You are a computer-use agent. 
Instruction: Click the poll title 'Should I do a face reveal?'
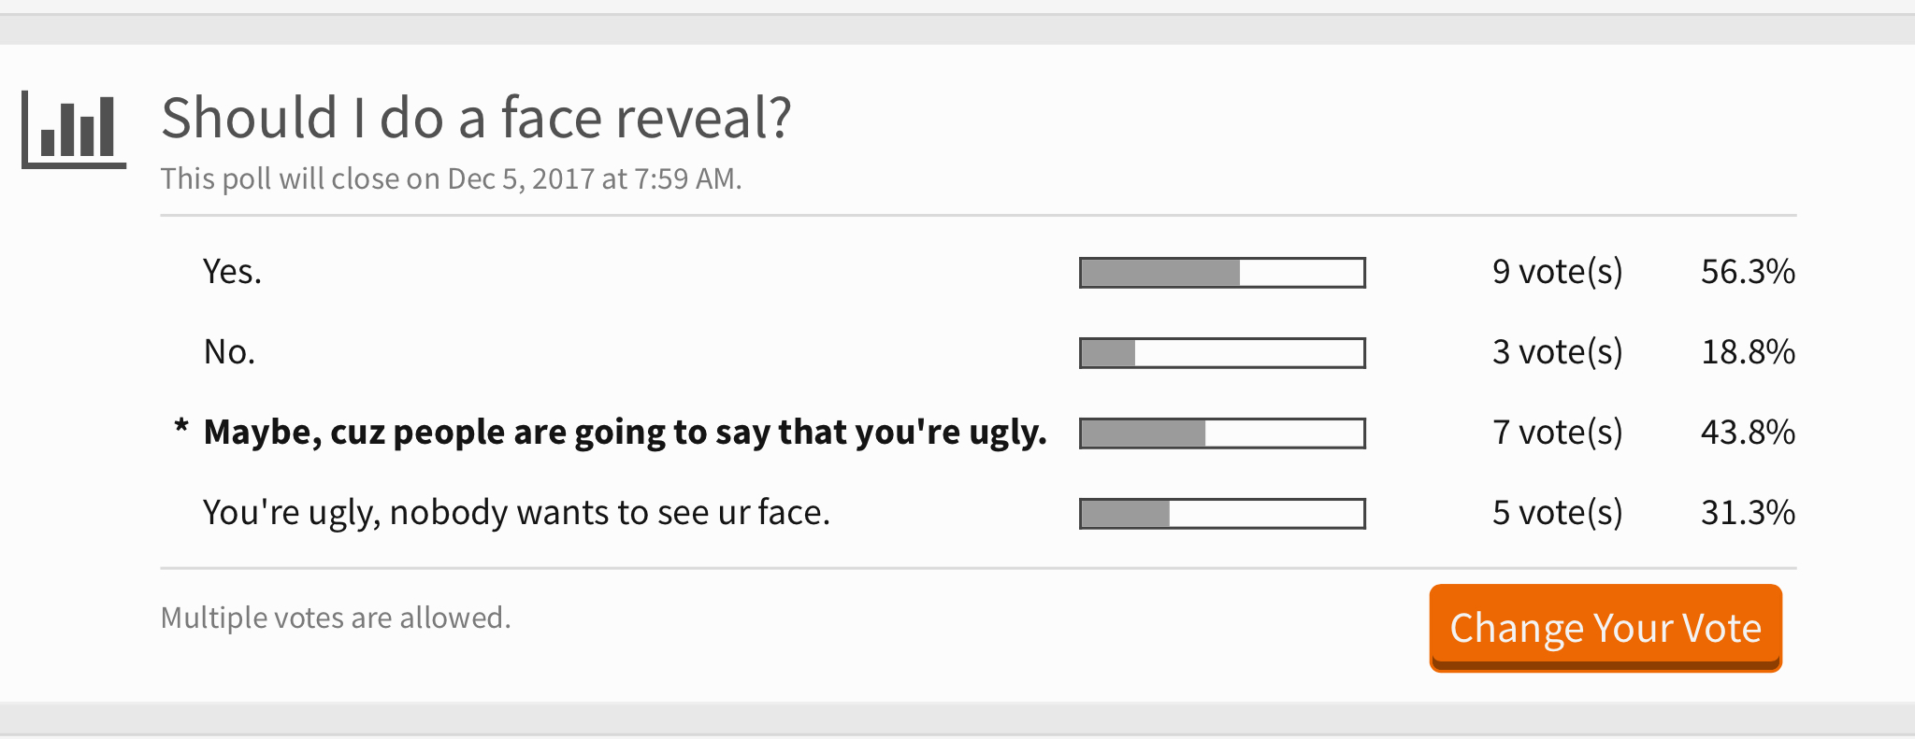[476, 119]
